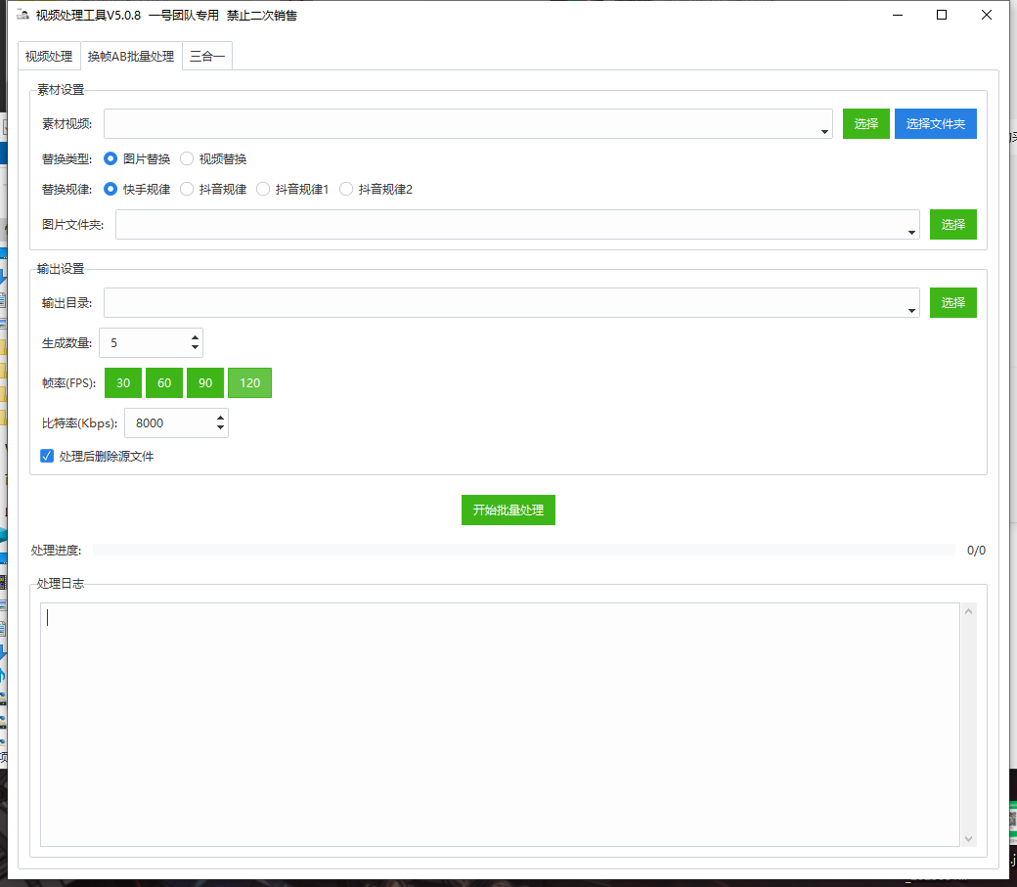Increase 比特率 using the up arrow
Viewport: 1017px width, 887px height.
[x=220, y=418]
